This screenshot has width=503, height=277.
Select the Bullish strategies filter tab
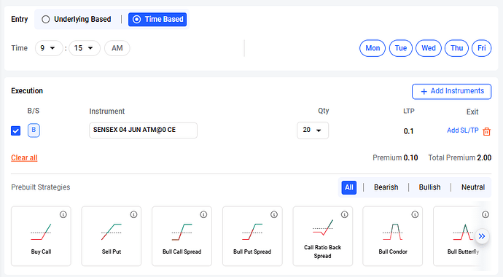pyautogui.click(x=429, y=187)
